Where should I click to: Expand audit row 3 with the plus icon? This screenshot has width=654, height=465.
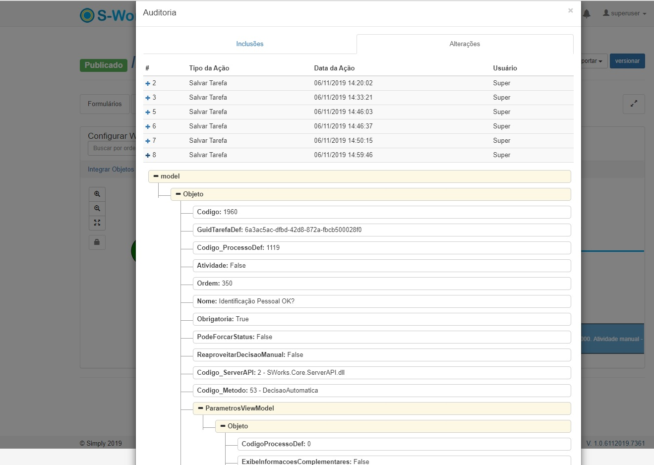coord(148,98)
